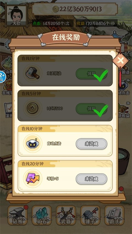Click the claimed 领取 button for 在线5分钟
The width and height of the screenshot is (132, 234).
pos(91,109)
